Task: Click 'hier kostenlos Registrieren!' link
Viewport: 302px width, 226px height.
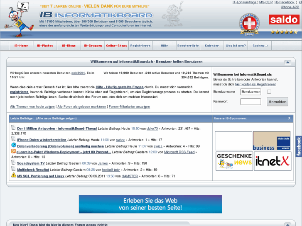Action: click(255, 84)
